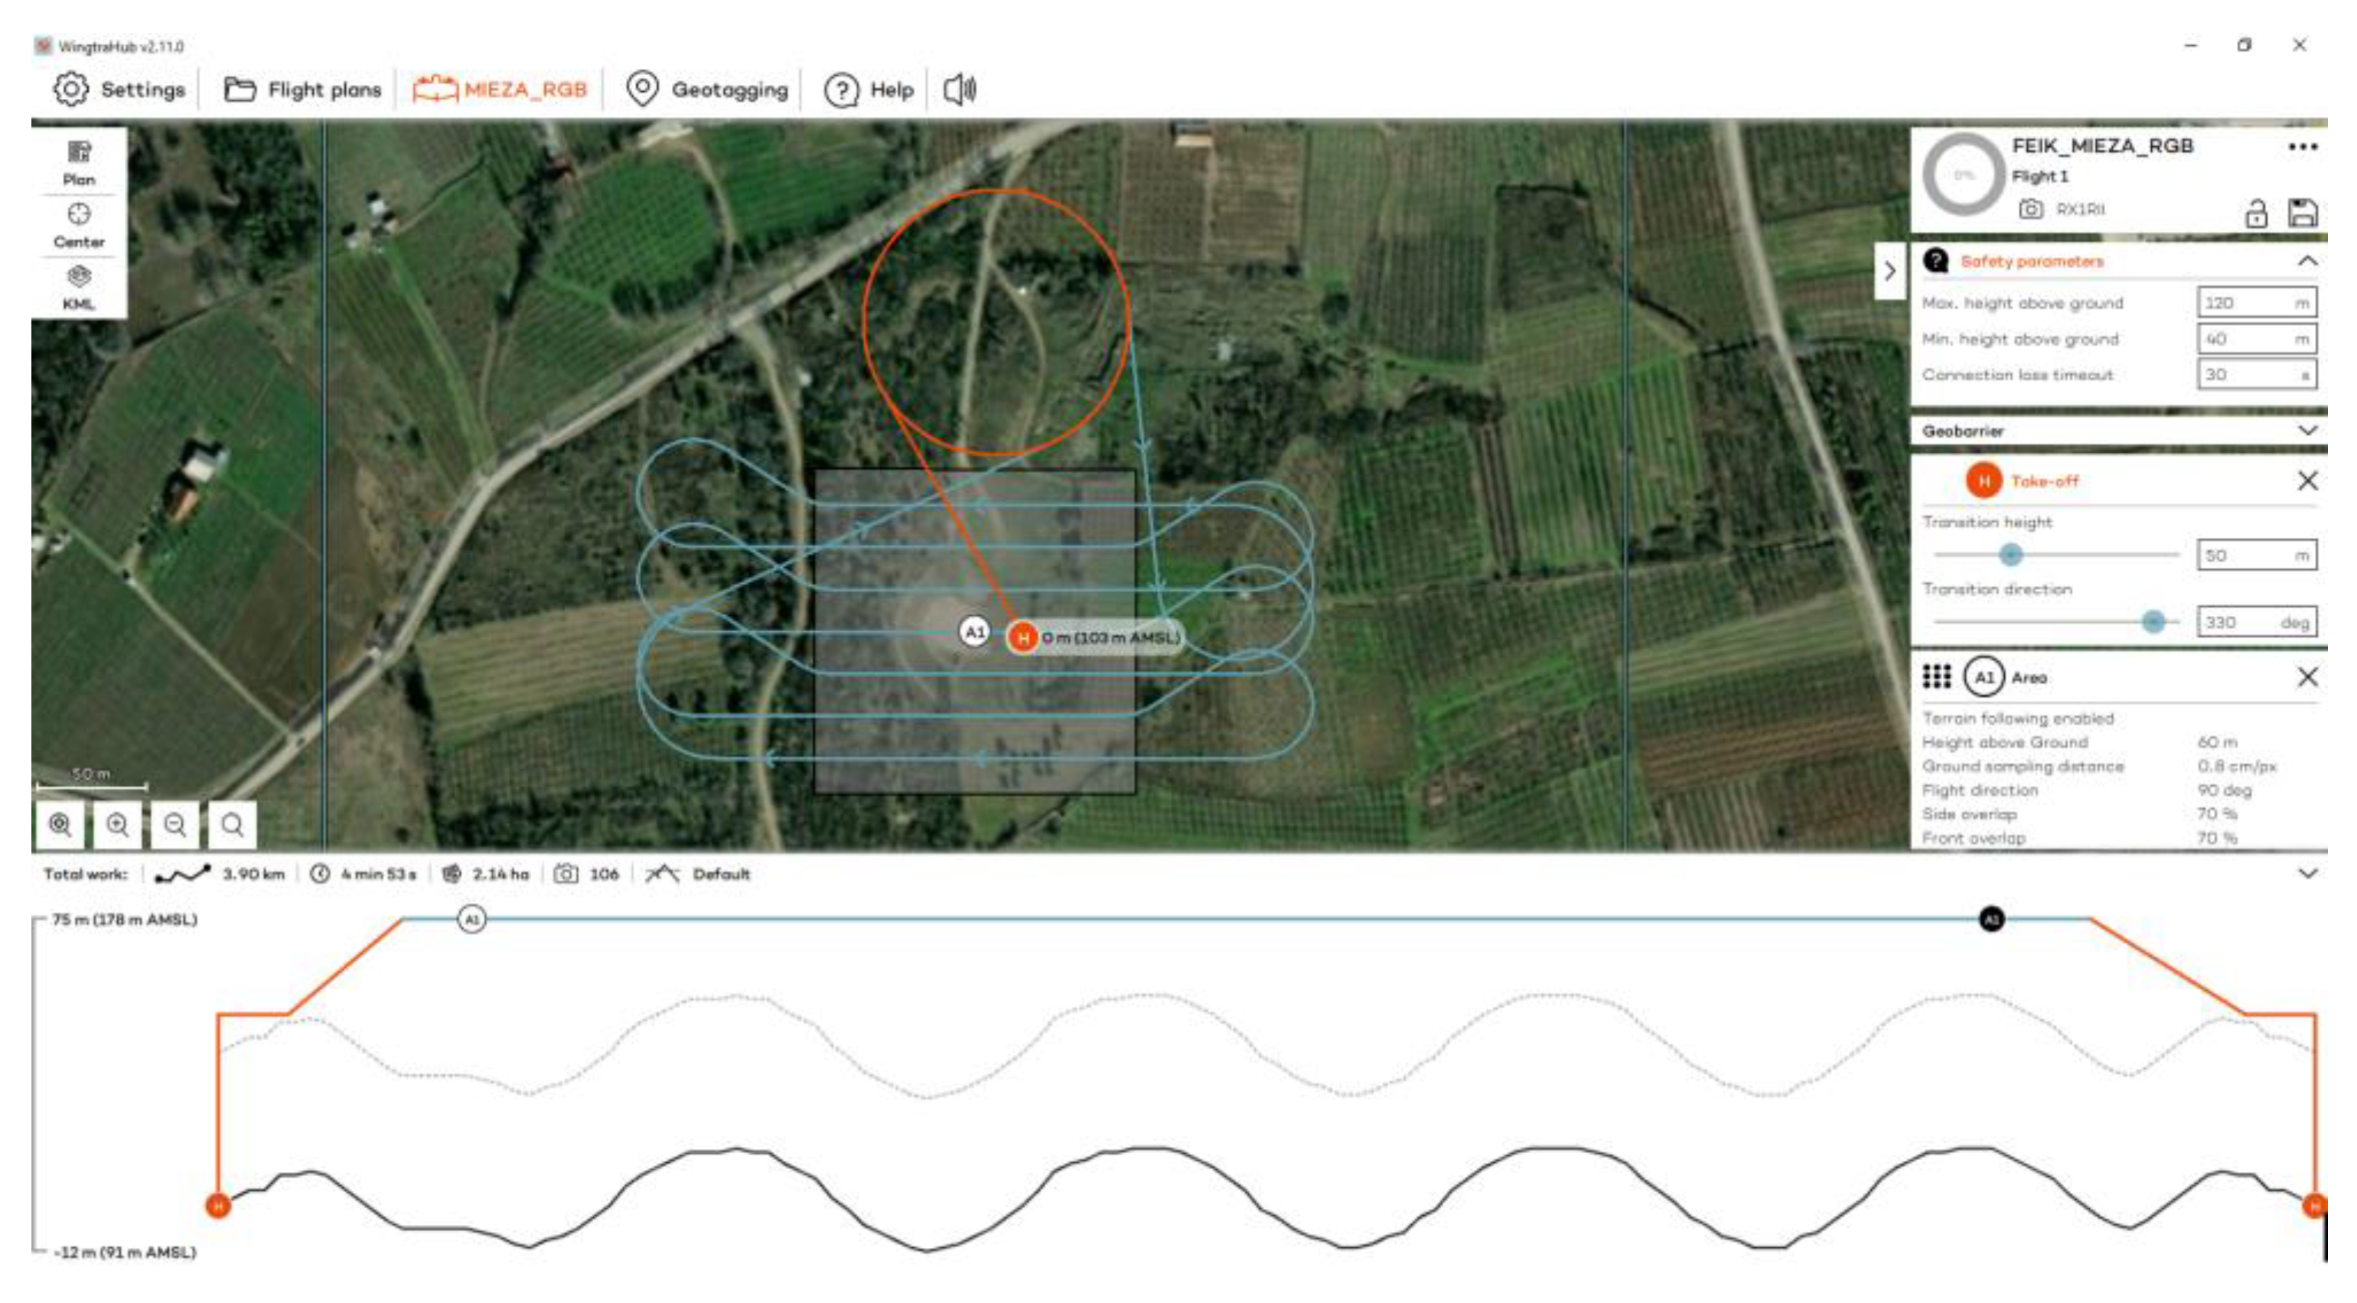Collapse the side panel with the arrow
Image resolution: width=2357 pixels, height=1303 pixels.
1889,271
